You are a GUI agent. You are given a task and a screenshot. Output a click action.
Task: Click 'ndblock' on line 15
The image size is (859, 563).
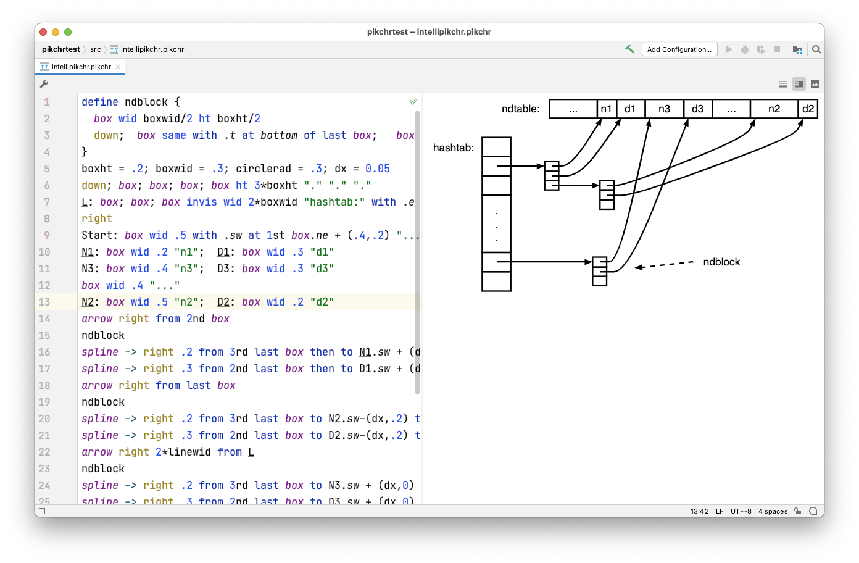(103, 335)
